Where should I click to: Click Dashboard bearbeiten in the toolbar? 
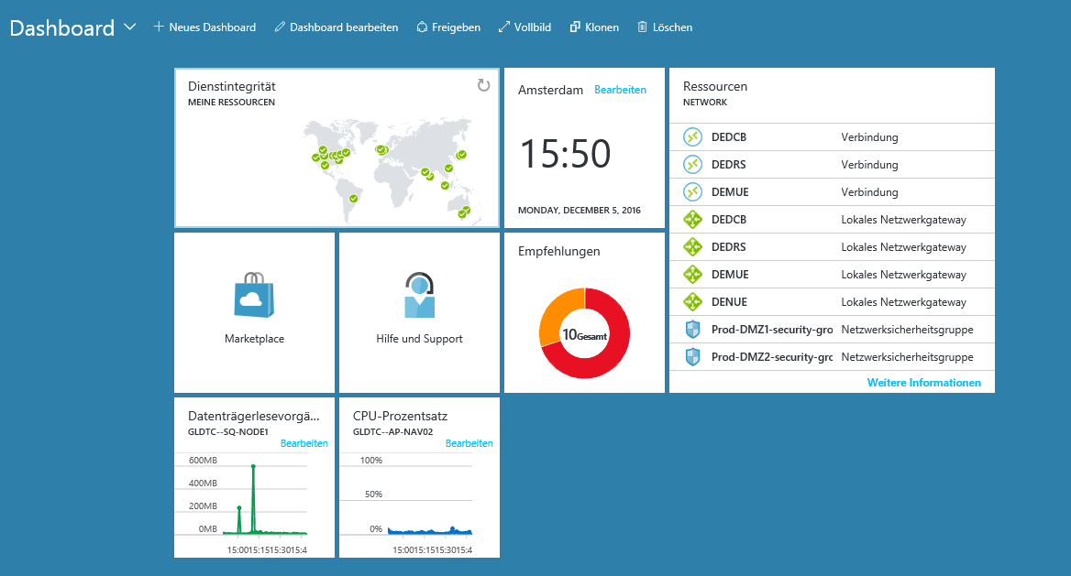click(336, 27)
